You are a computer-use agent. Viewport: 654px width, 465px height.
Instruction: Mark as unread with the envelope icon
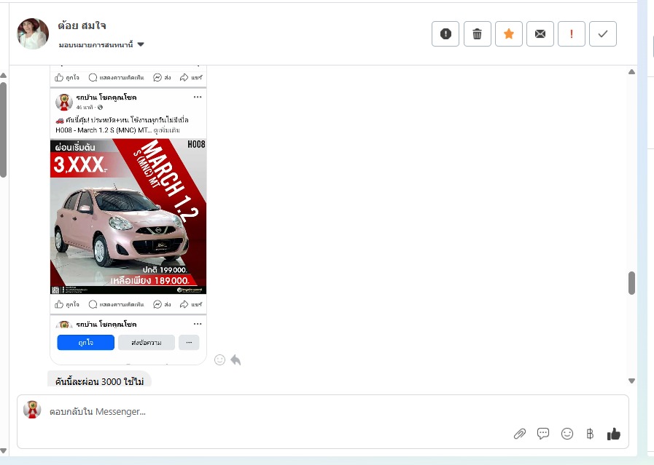click(540, 33)
